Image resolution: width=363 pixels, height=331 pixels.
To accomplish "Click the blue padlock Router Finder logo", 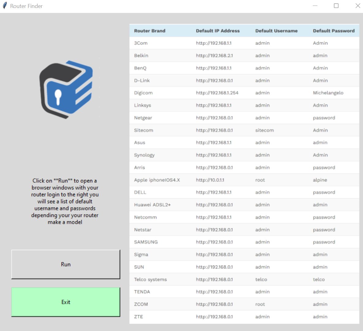I will (66, 89).
